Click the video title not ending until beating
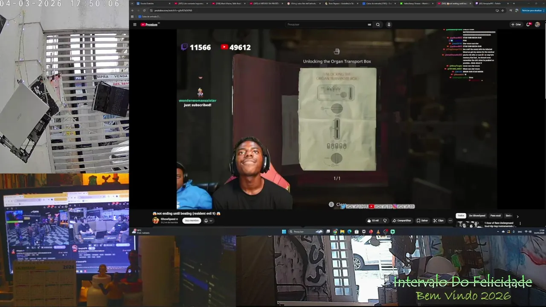 point(186,213)
